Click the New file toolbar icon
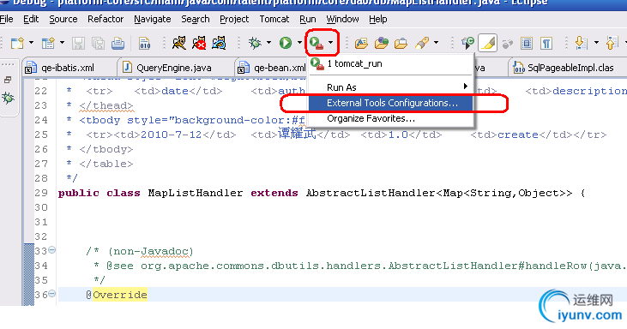The width and height of the screenshot is (627, 329). 17,43
